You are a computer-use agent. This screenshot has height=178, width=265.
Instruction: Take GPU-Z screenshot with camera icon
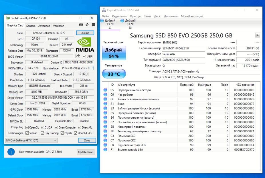(81, 25)
